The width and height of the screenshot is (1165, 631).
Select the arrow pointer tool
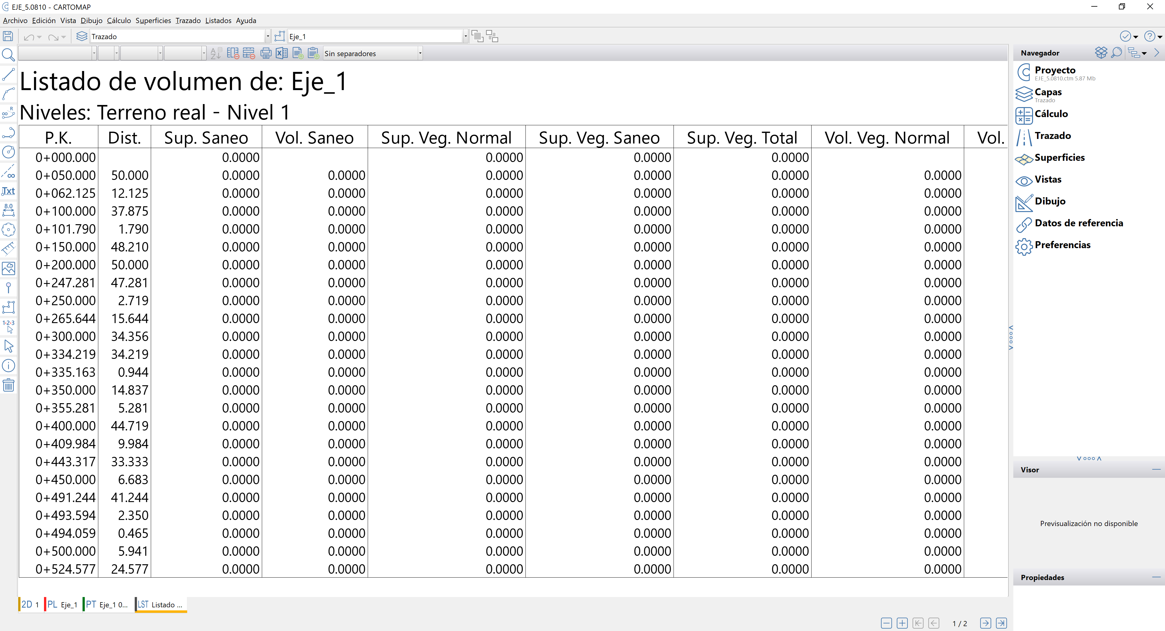(x=8, y=346)
